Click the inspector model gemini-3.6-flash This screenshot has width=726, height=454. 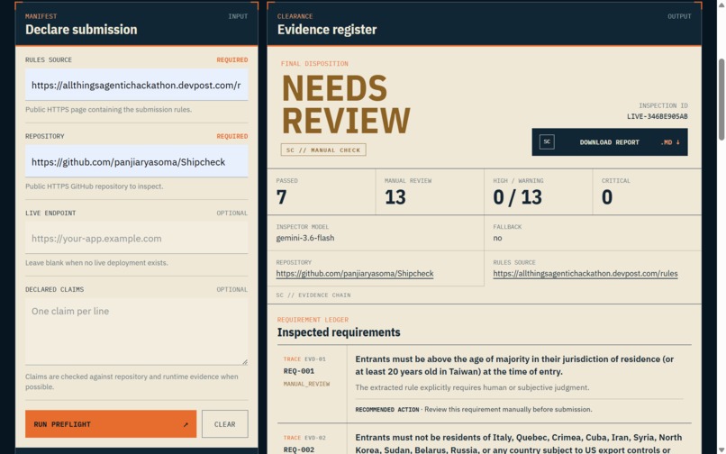[x=305, y=238]
